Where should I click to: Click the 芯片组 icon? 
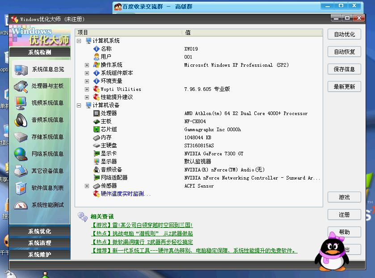tap(97, 129)
